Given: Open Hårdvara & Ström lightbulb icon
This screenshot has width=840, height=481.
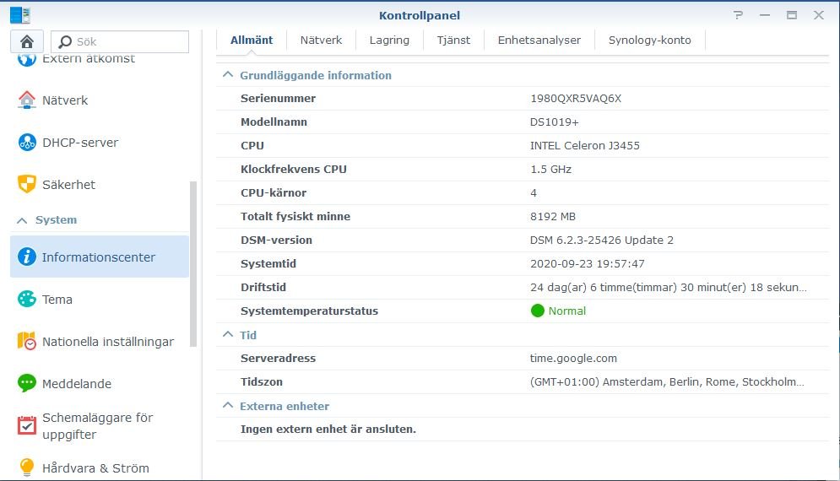Looking at the screenshot, I should tap(27, 467).
